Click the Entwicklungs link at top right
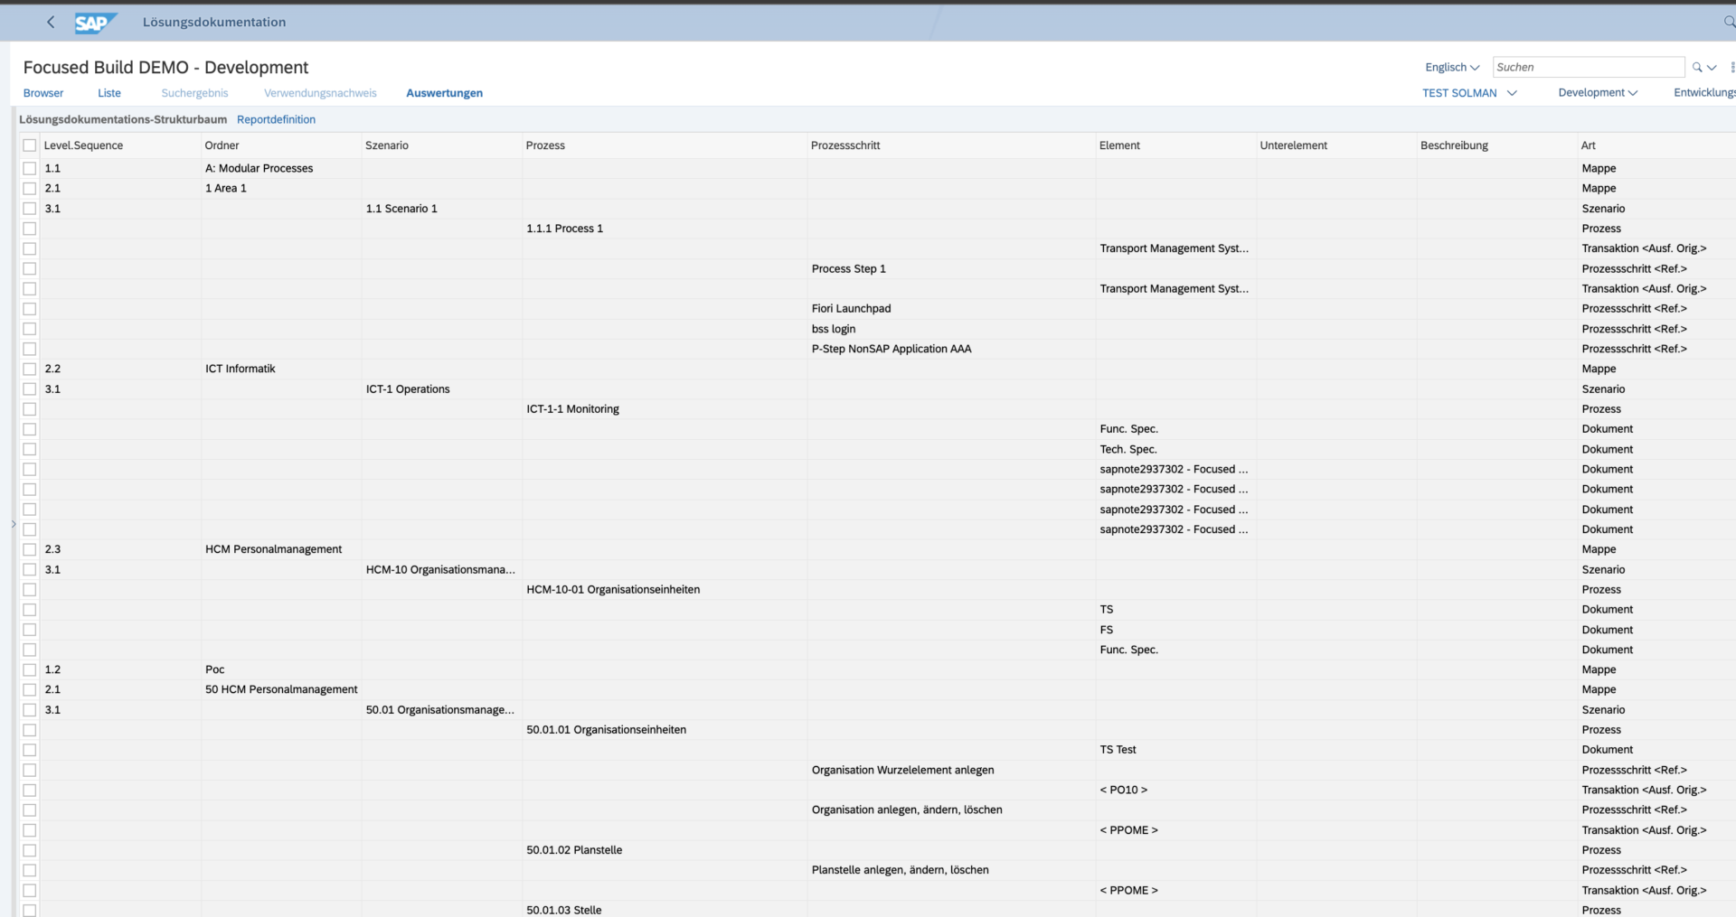 pos(1703,93)
